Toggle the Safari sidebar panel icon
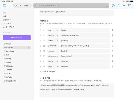Viewport: 134px width, 100px height. (4, 6)
